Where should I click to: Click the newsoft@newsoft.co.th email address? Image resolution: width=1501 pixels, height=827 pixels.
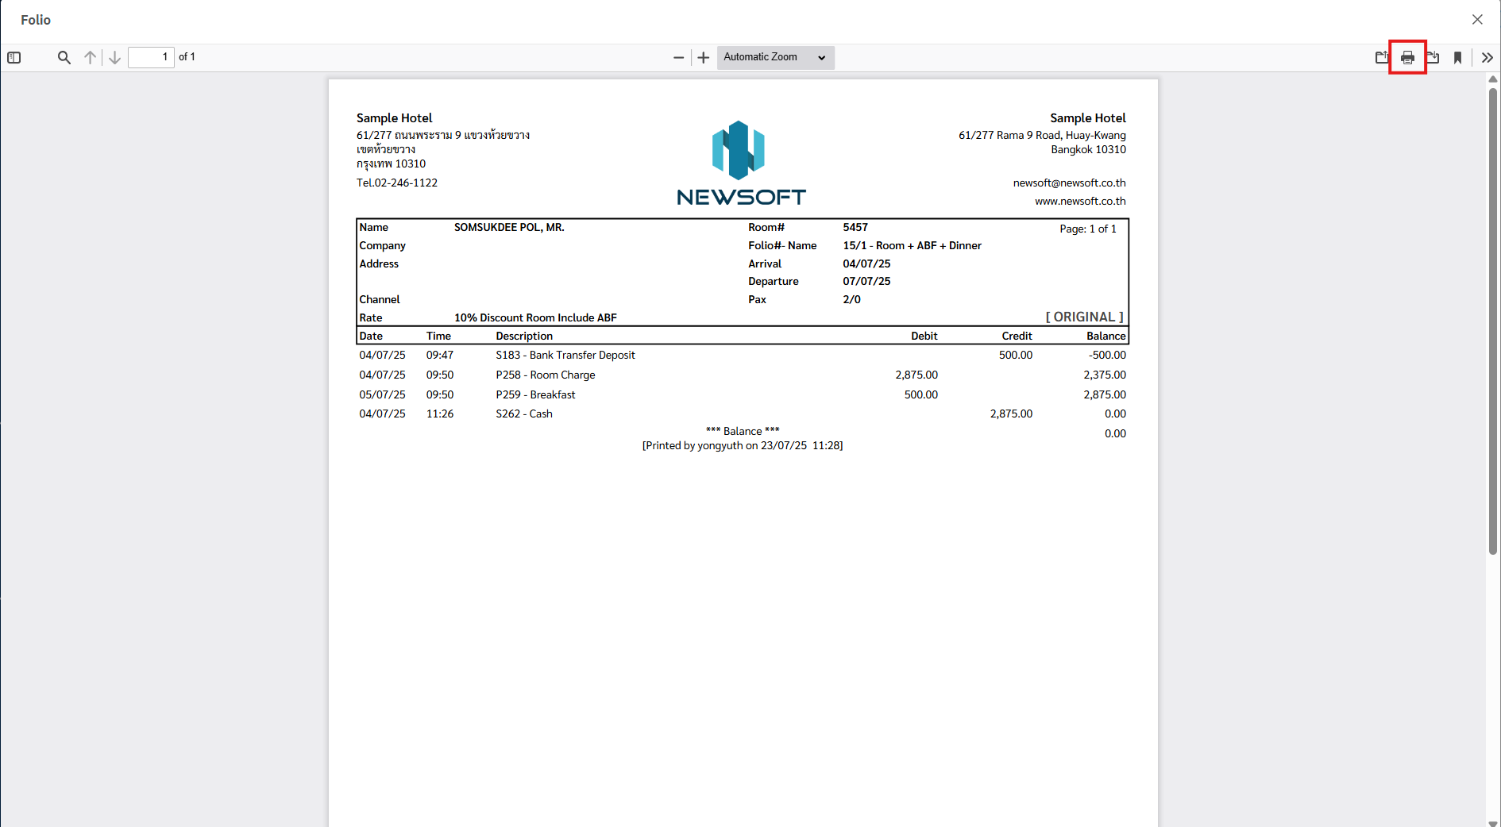click(x=1069, y=183)
